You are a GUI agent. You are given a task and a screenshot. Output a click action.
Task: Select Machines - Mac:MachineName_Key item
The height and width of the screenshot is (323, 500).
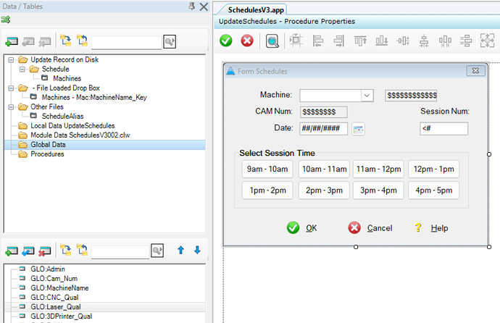point(94,98)
